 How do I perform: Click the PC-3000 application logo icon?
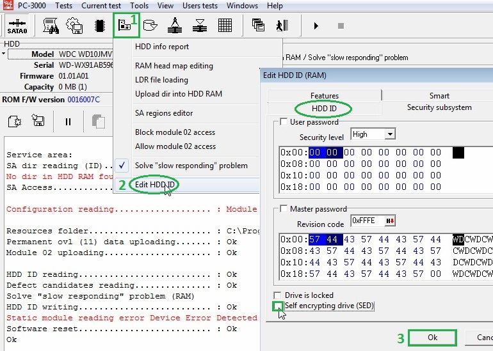[8, 5]
